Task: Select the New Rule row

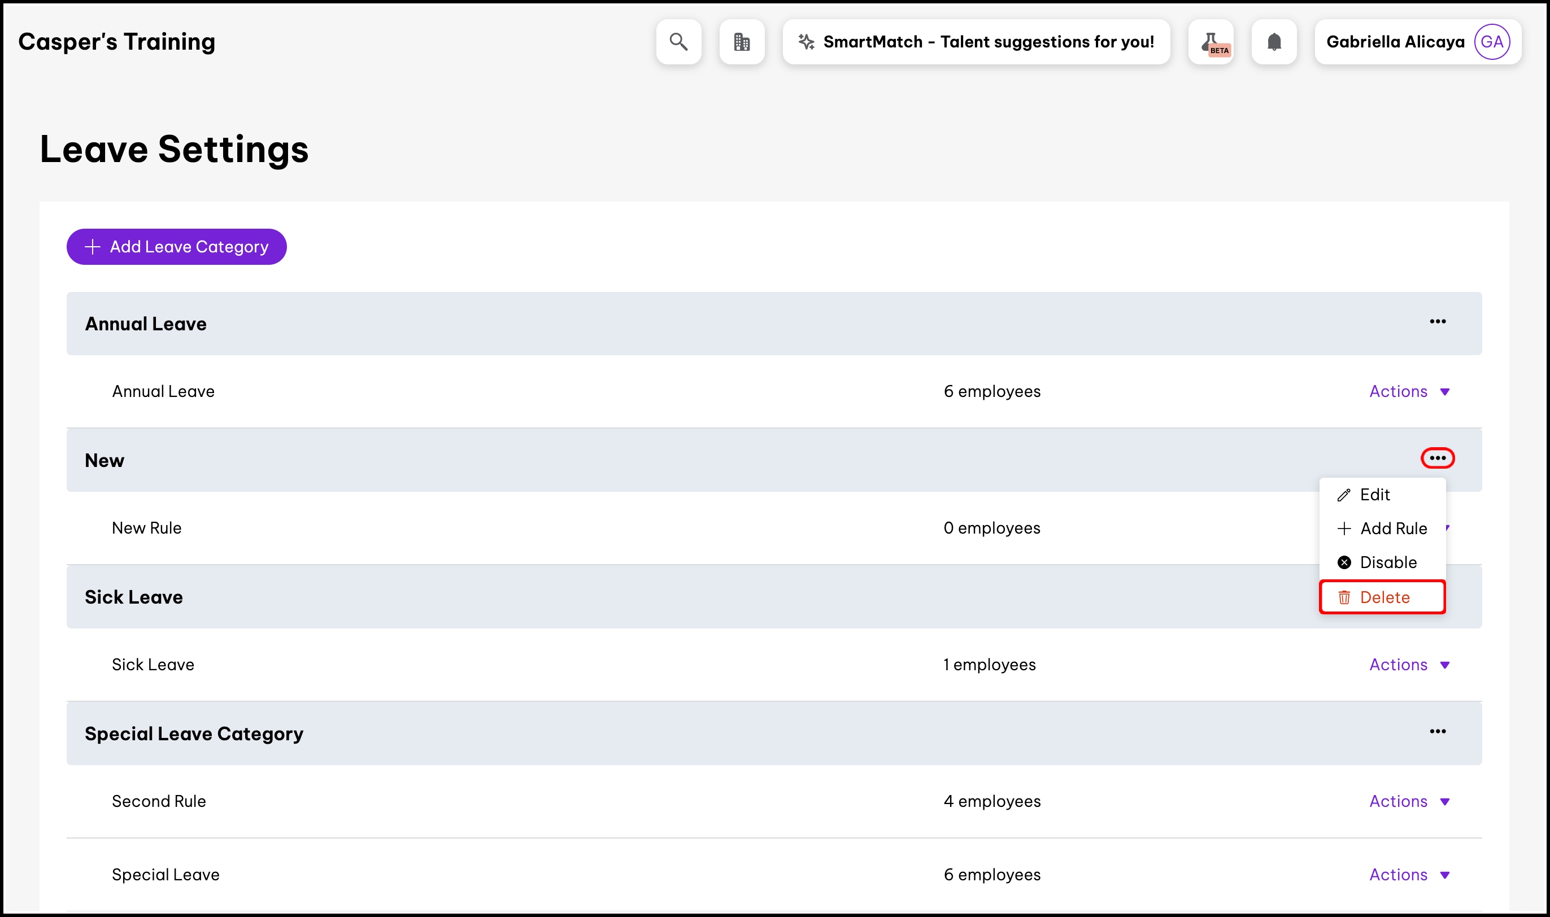Action: 146,529
